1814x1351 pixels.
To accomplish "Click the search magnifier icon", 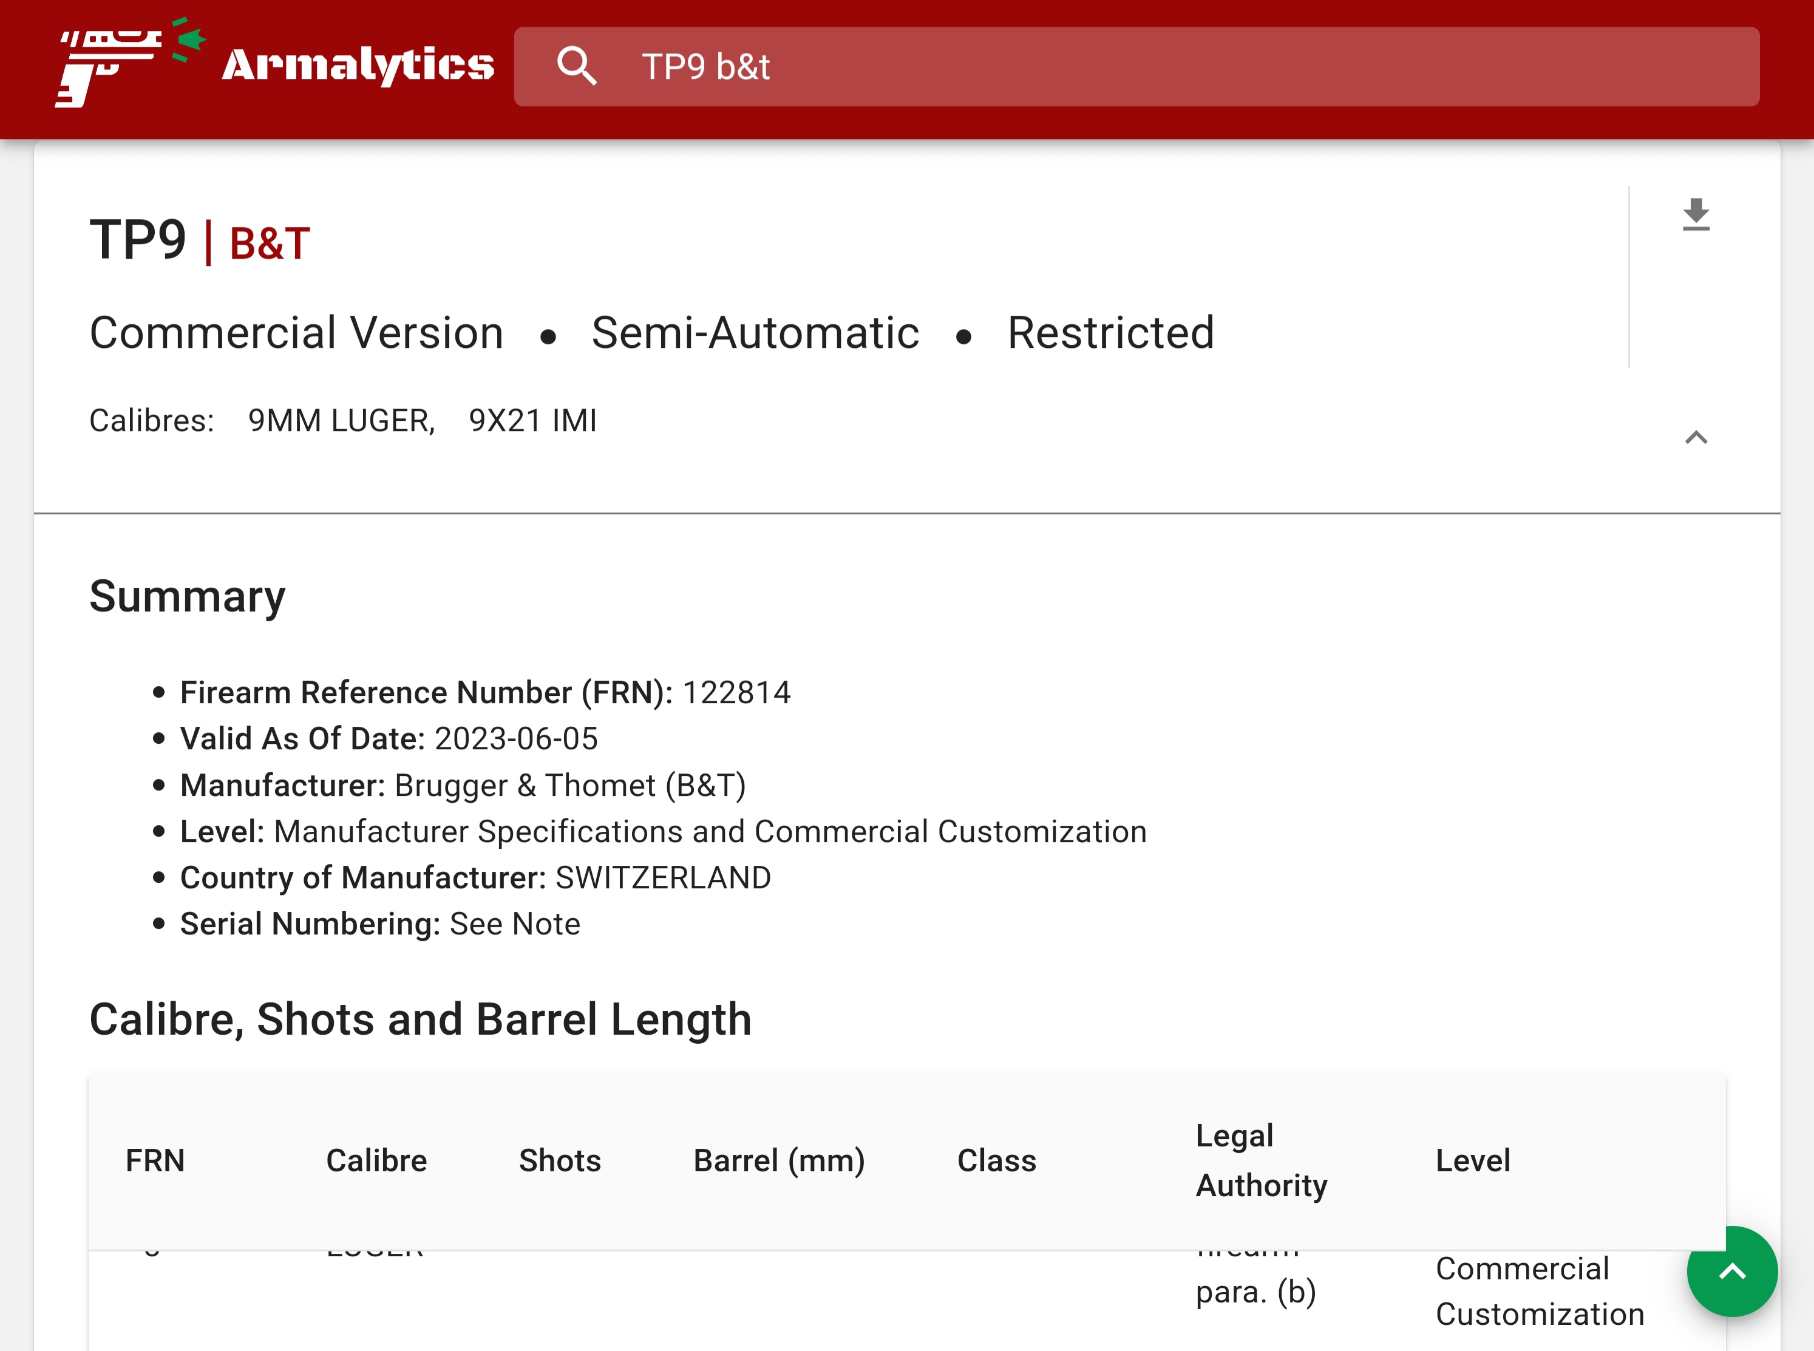I will coord(576,66).
